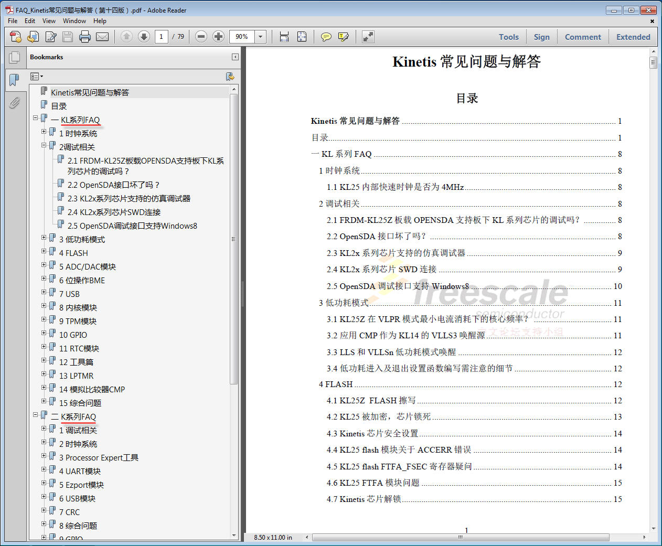Viewport: 662px width, 546px height.
Task: Open the Sign / Edit document icon
Action: pyautogui.click(x=51, y=37)
